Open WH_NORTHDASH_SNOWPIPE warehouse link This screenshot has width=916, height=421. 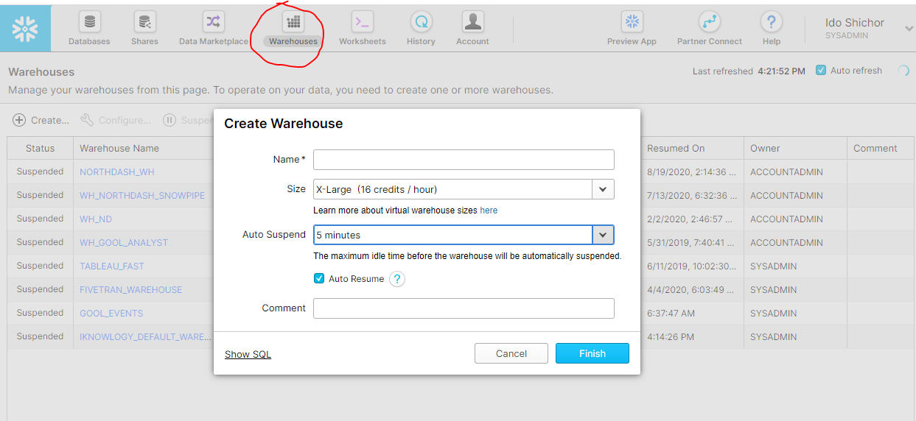pyautogui.click(x=142, y=195)
